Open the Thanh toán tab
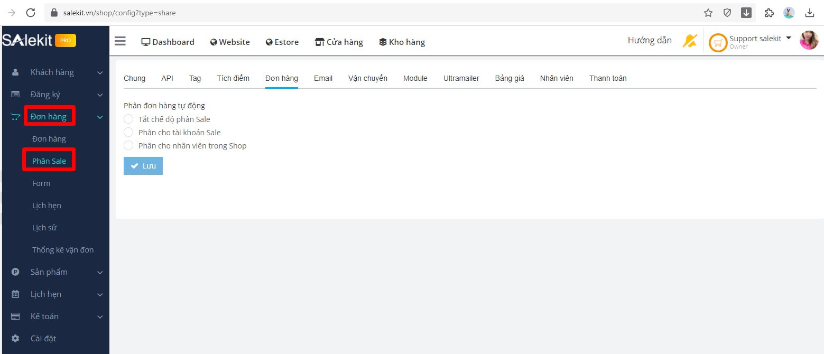This screenshot has width=824, height=354. pos(608,78)
